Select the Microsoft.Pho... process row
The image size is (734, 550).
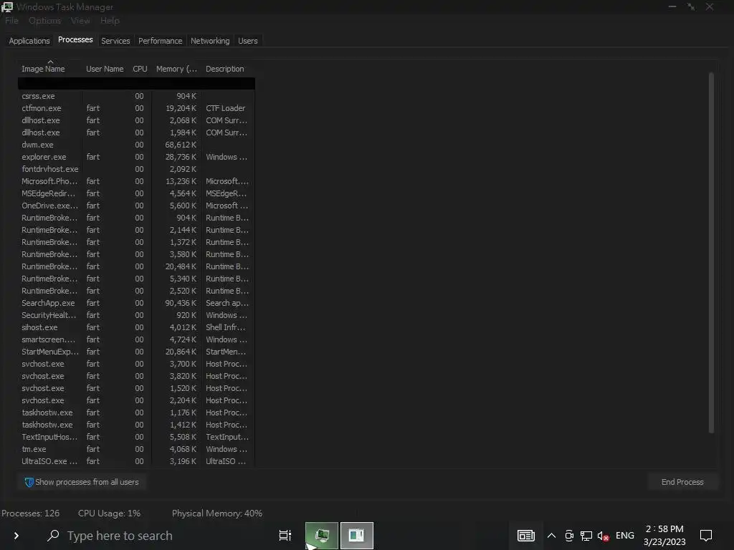[x=136, y=181]
